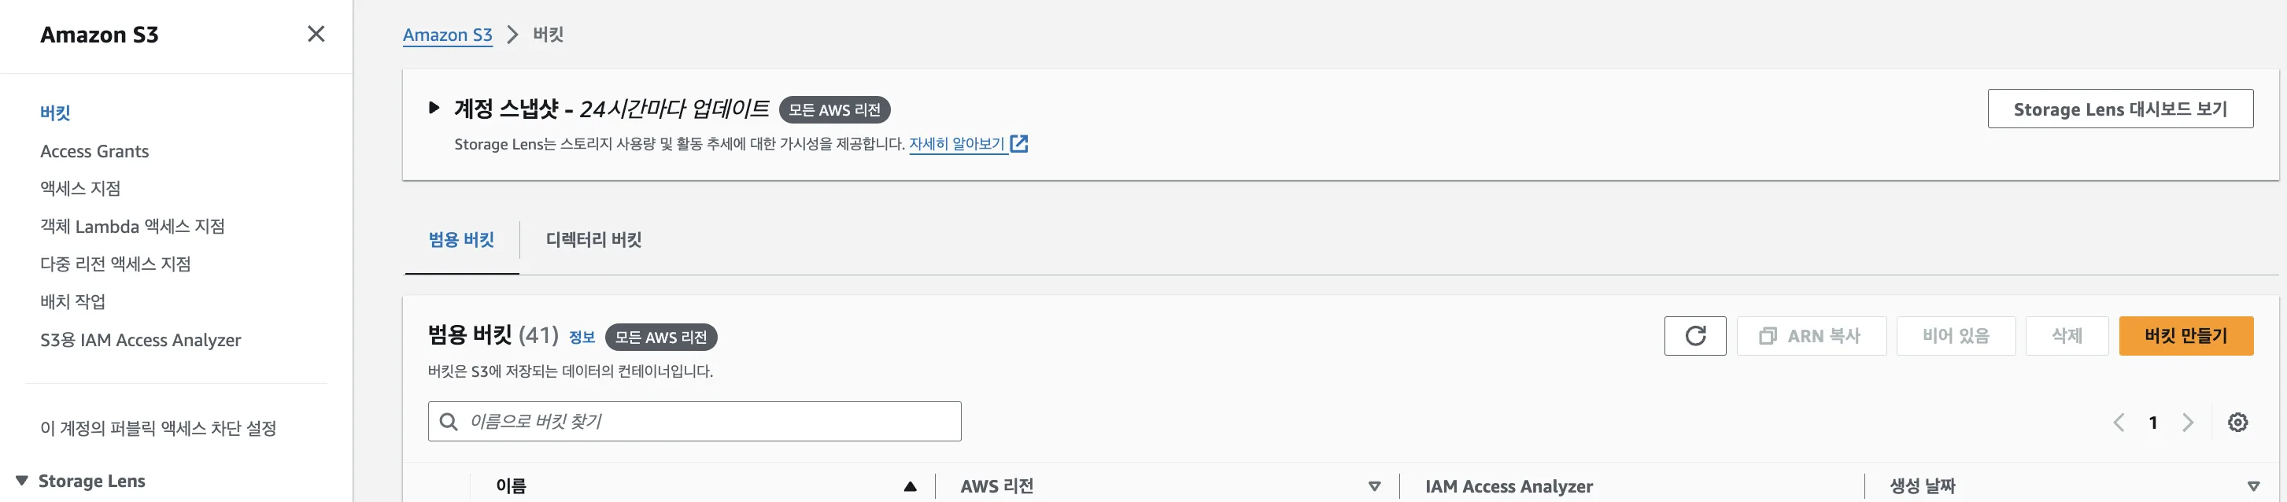Sort by 이름 ascending arrow
This screenshot has height=502, width=2287.
tap(910, 486)
